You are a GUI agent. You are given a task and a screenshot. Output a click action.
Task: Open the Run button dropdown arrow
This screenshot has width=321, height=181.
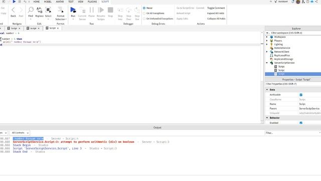73,19
